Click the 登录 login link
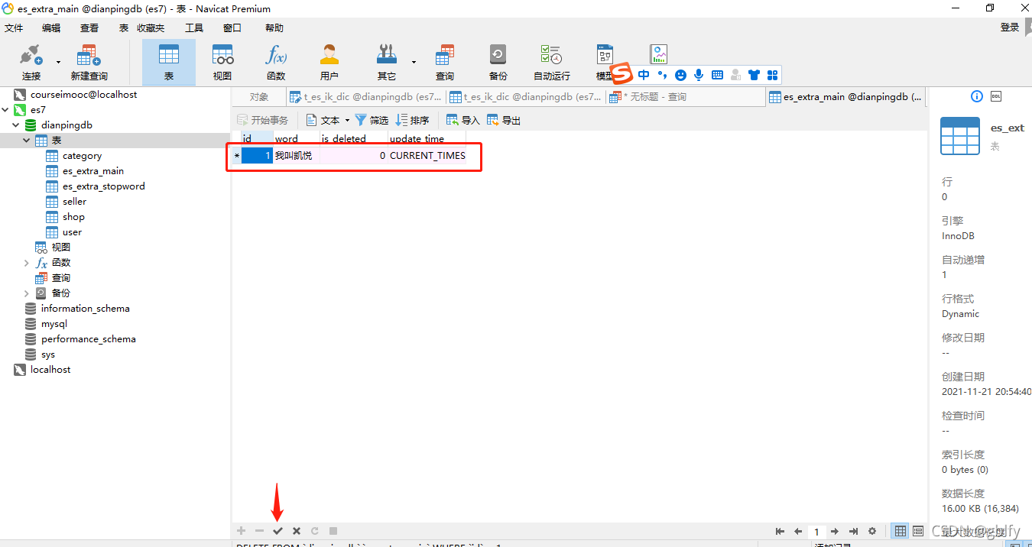The width and height of the screenshot is (1032, 547). point(1010,27)
